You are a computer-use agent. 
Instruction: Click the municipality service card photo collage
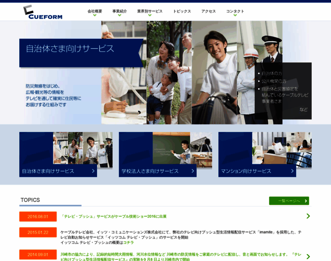pos(83,148)
